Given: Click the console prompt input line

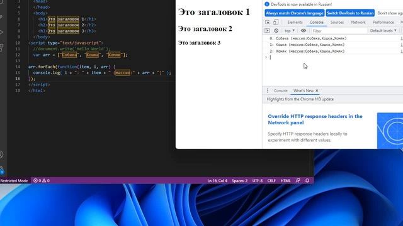Looking at the screenshot, I should point(334,57).
